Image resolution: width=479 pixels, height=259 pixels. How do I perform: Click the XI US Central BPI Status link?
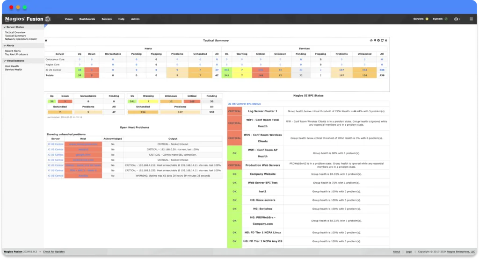pyautogui.click(x=244, y=104)
